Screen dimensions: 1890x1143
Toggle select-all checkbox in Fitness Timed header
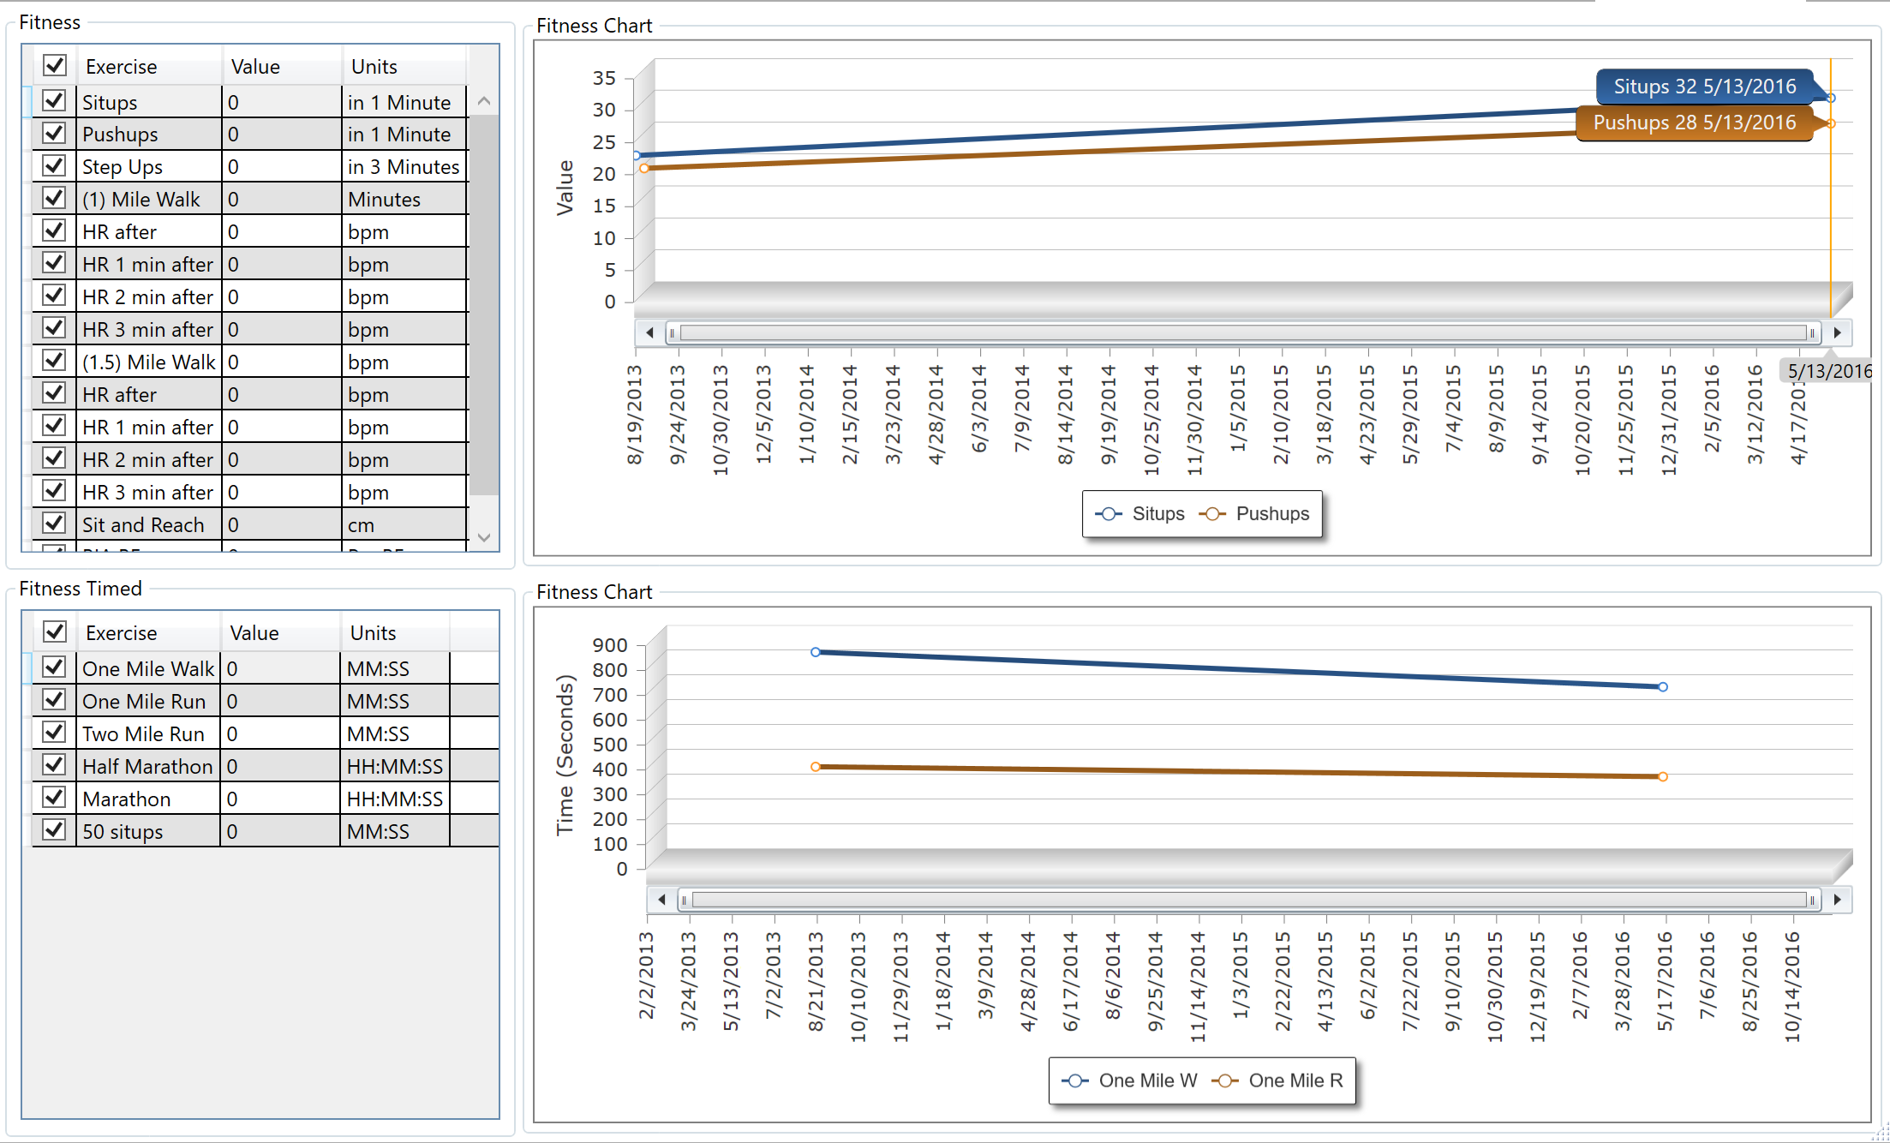point(55,632)
